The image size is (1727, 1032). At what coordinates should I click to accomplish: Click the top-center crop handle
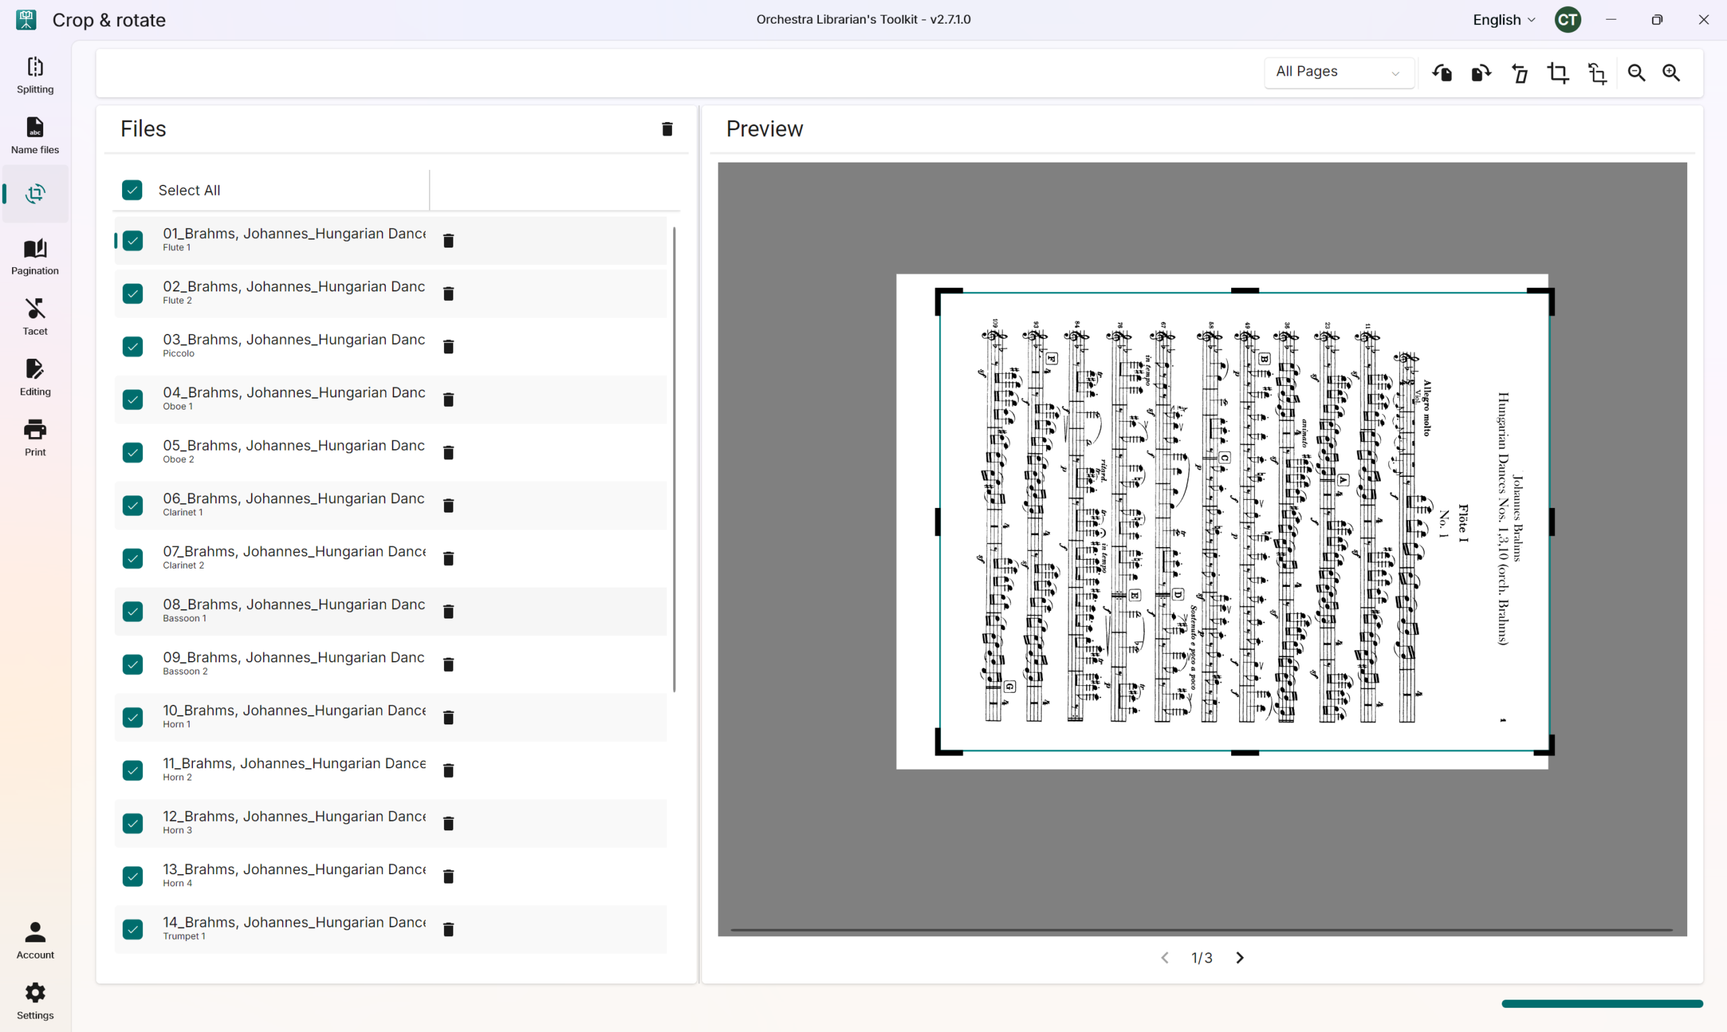1244,291
